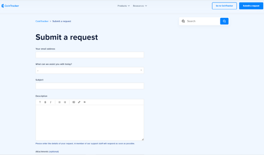
Task: Add a hyperlink in the description editor
Action: pos(79,102)
